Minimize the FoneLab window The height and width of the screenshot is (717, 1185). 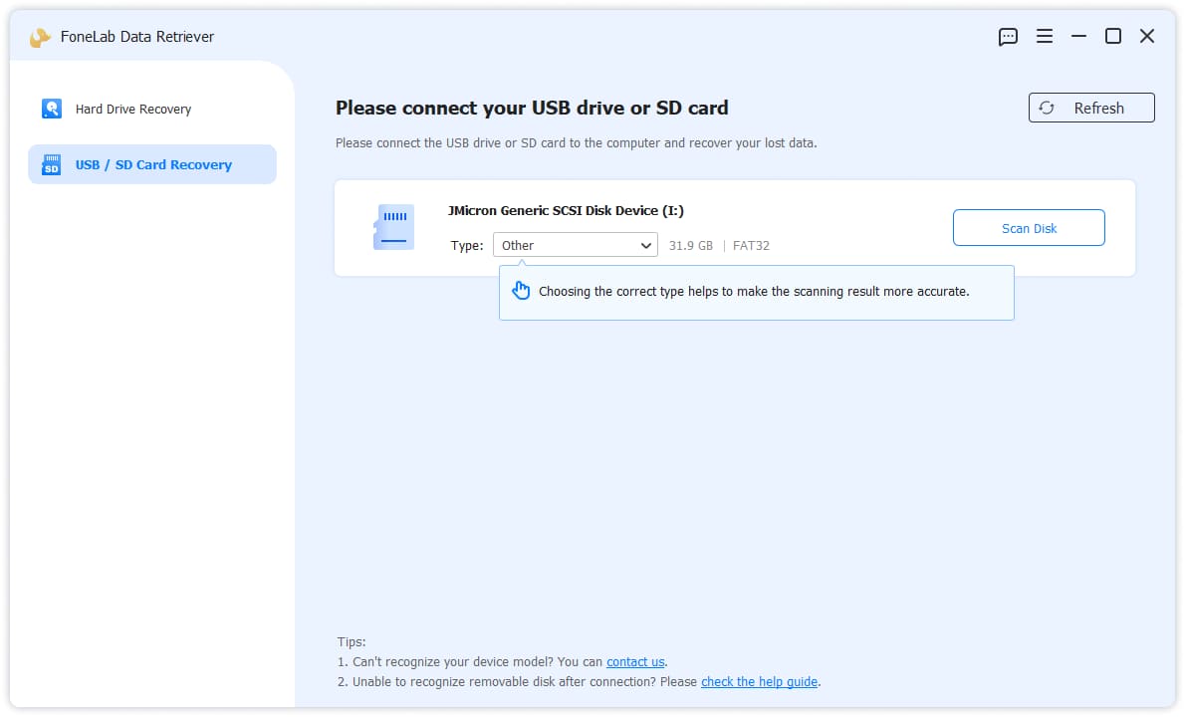click(x=1078, y=36)
